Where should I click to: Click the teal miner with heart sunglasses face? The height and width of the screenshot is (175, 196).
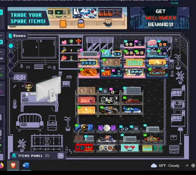(129, 148)
